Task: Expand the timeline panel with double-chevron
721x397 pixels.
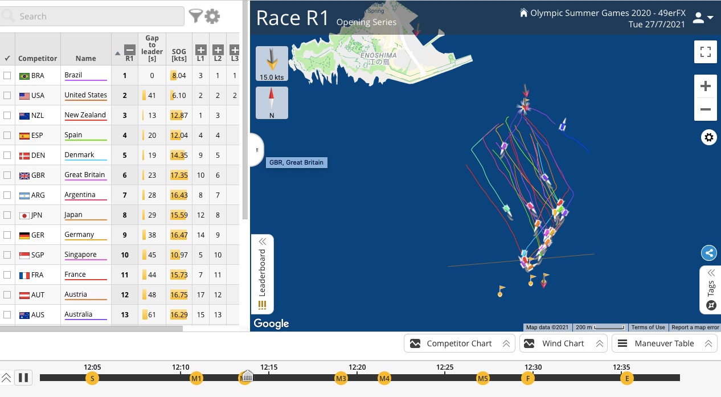Action: tap(6, 377)
